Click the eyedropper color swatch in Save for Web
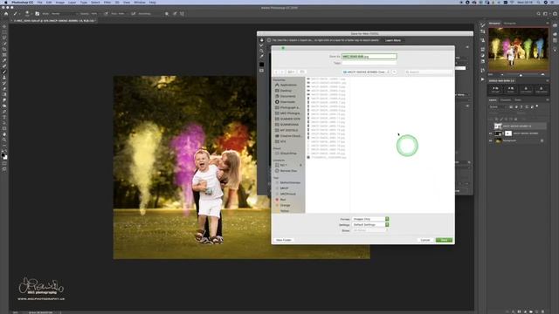 pos(262,65)
